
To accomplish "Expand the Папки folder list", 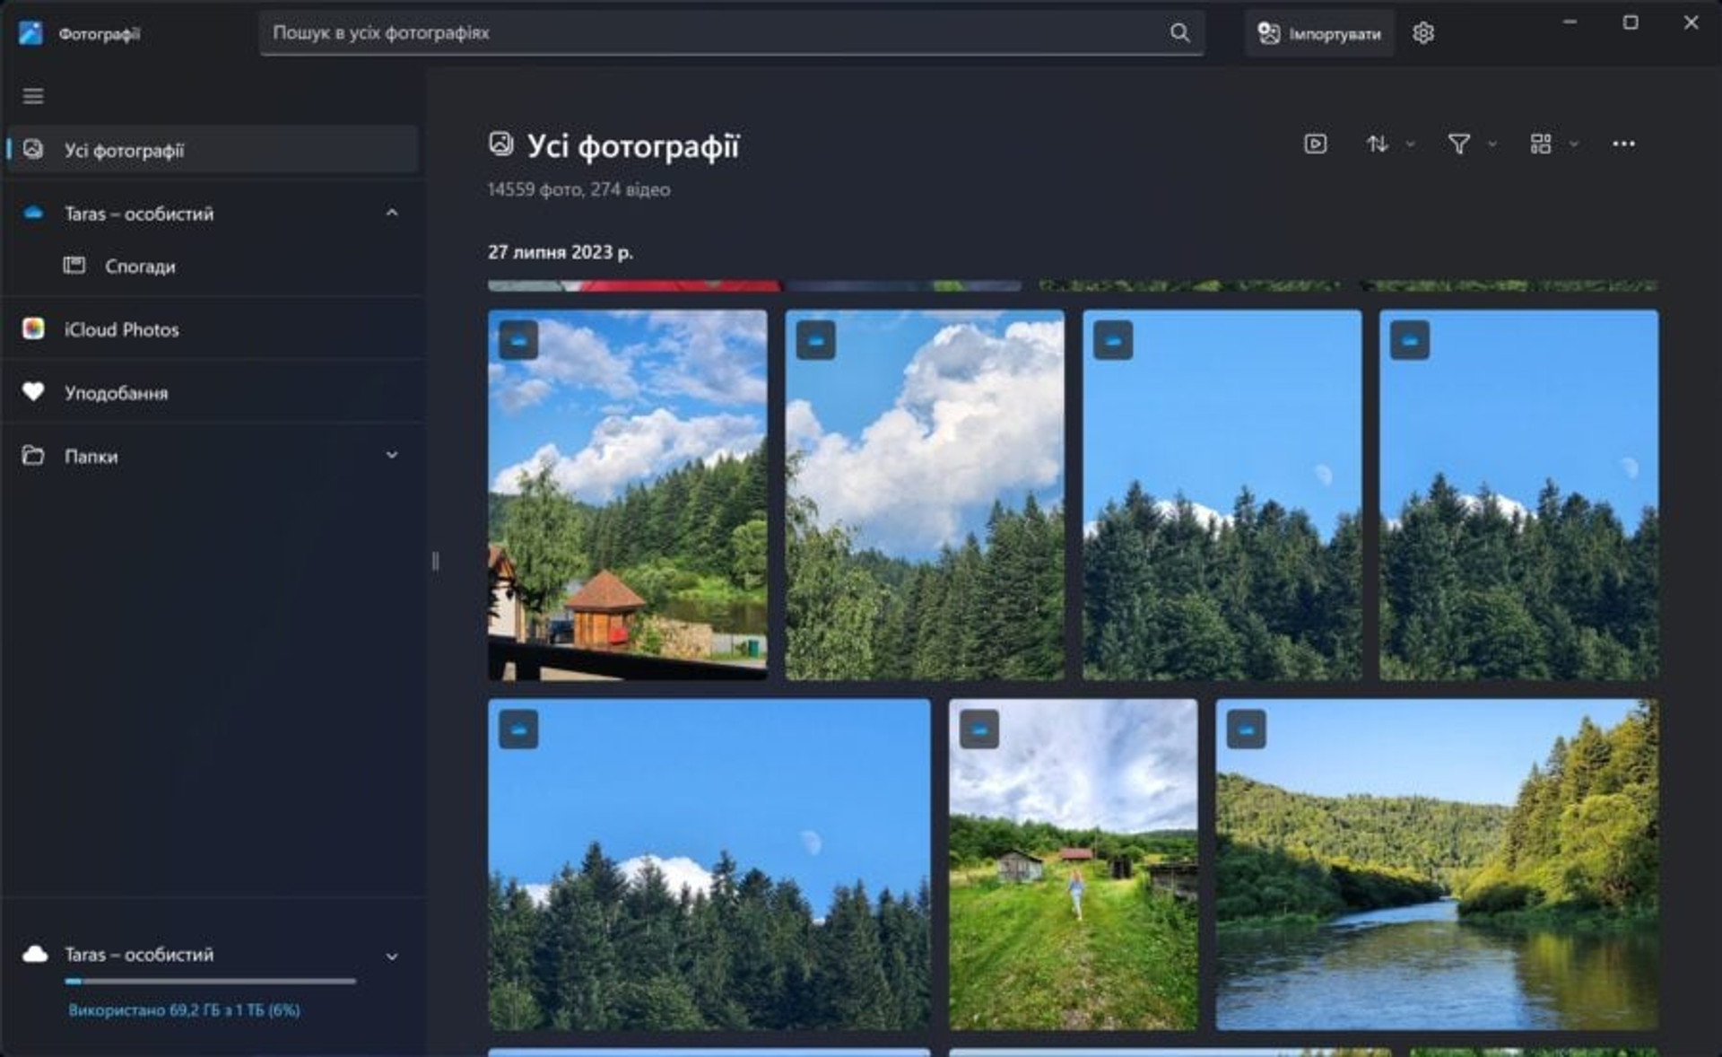I will (392, 455).
